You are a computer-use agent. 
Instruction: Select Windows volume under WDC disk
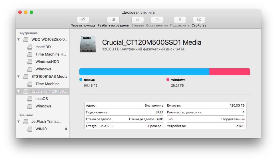43,69
